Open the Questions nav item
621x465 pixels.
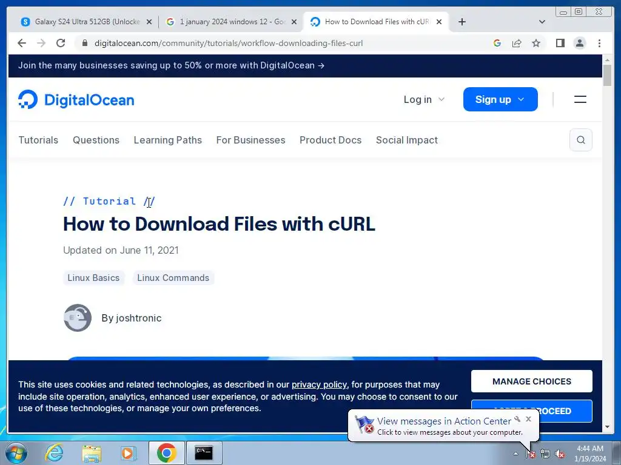[x=96, y=140]
